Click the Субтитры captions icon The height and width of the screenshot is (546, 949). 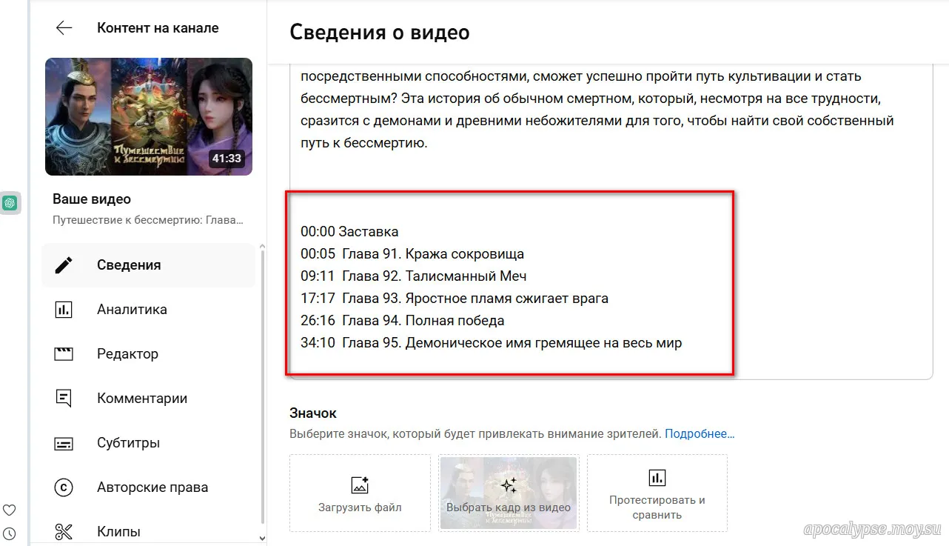[64, 443]
